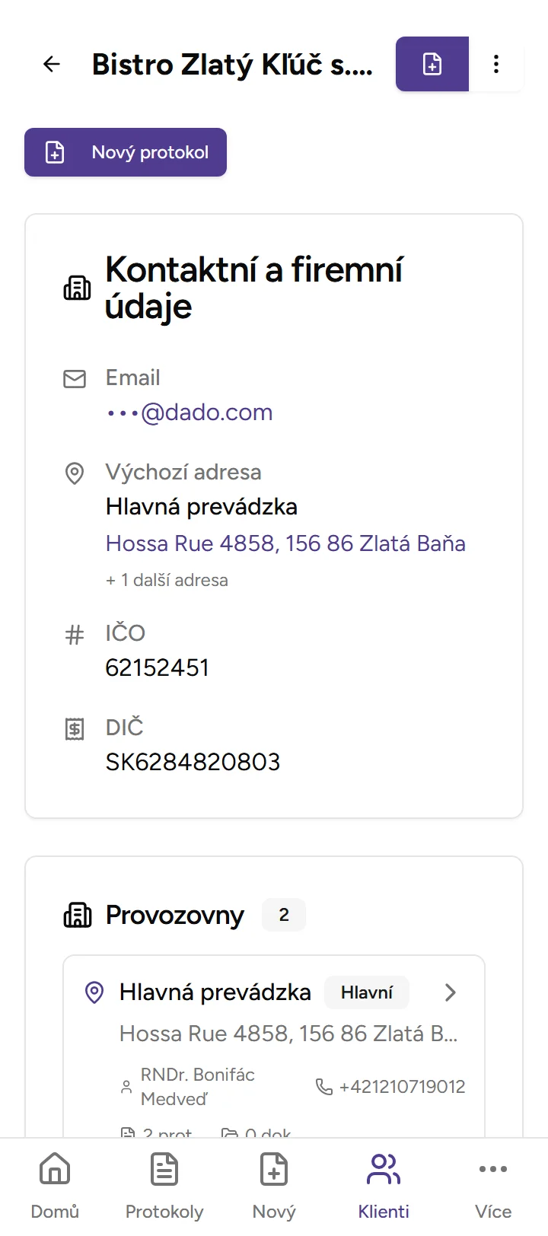The image size is (548, 1236).
Task: Tap the location pin in Provozovny card
Action: (94, 992)
